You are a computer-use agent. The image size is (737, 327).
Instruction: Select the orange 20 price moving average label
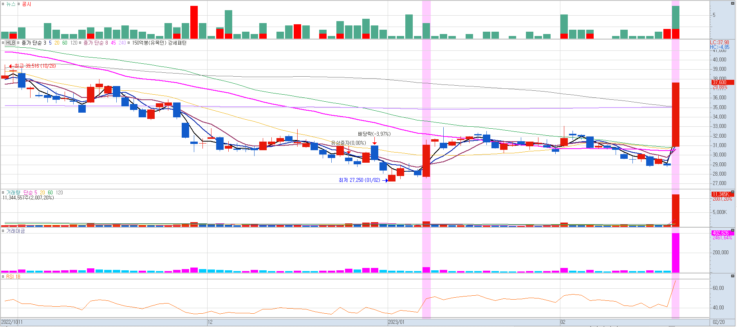57,43
